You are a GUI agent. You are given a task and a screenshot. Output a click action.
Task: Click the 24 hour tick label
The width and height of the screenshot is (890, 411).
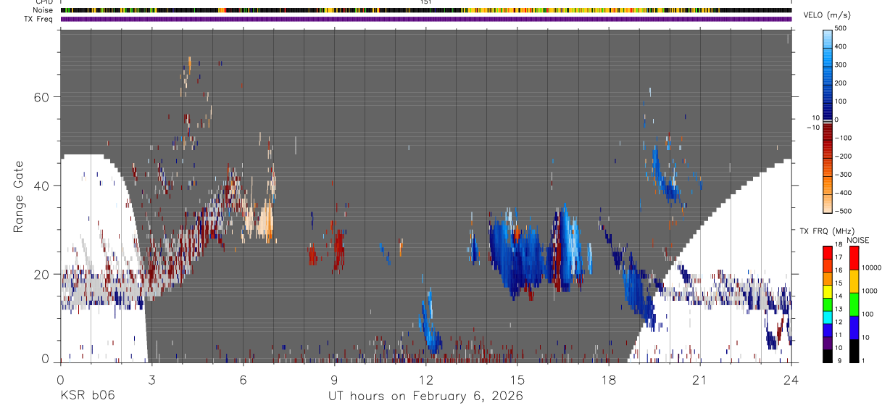[791, 379]
